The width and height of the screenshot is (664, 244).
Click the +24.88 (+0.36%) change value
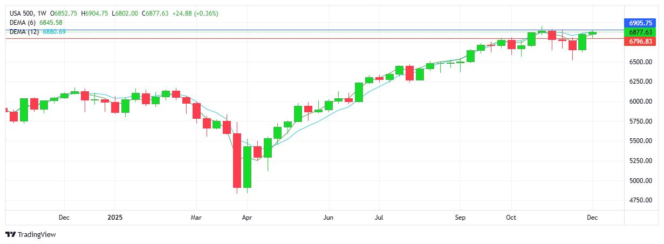(196, 13)
